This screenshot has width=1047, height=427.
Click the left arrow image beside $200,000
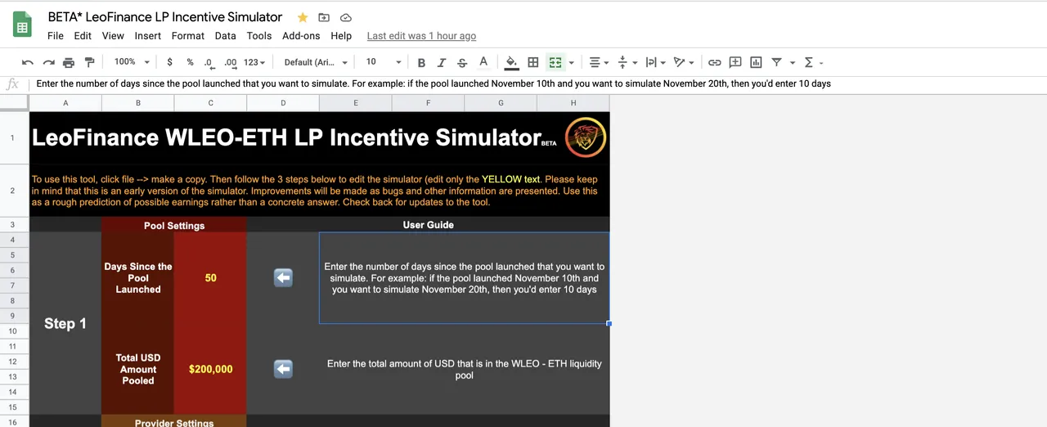tap(283, 369)
